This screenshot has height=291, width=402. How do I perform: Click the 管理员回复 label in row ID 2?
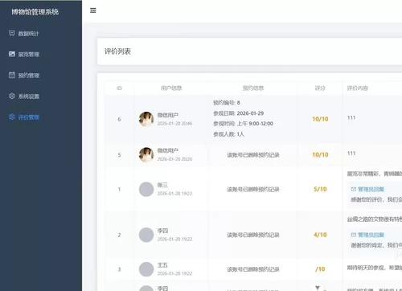[371, 235]
